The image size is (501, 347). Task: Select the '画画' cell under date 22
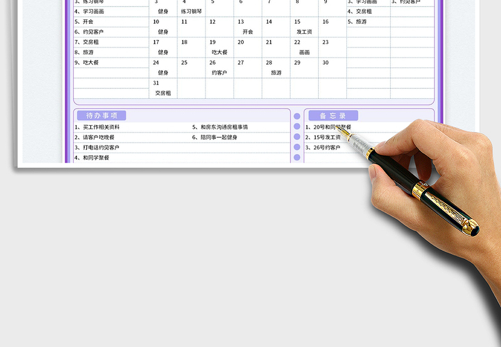pos(304,53)
